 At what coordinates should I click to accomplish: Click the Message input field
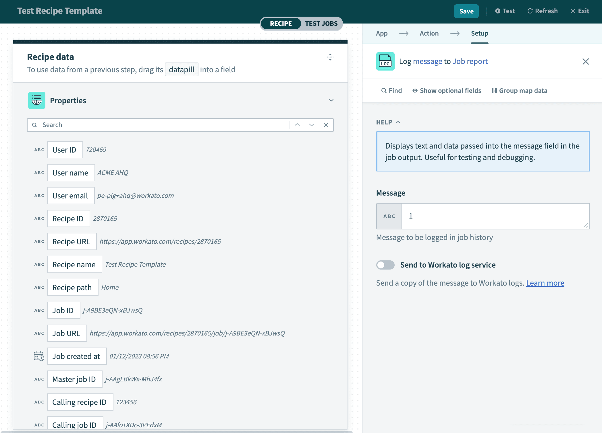[x=495, y=216]
